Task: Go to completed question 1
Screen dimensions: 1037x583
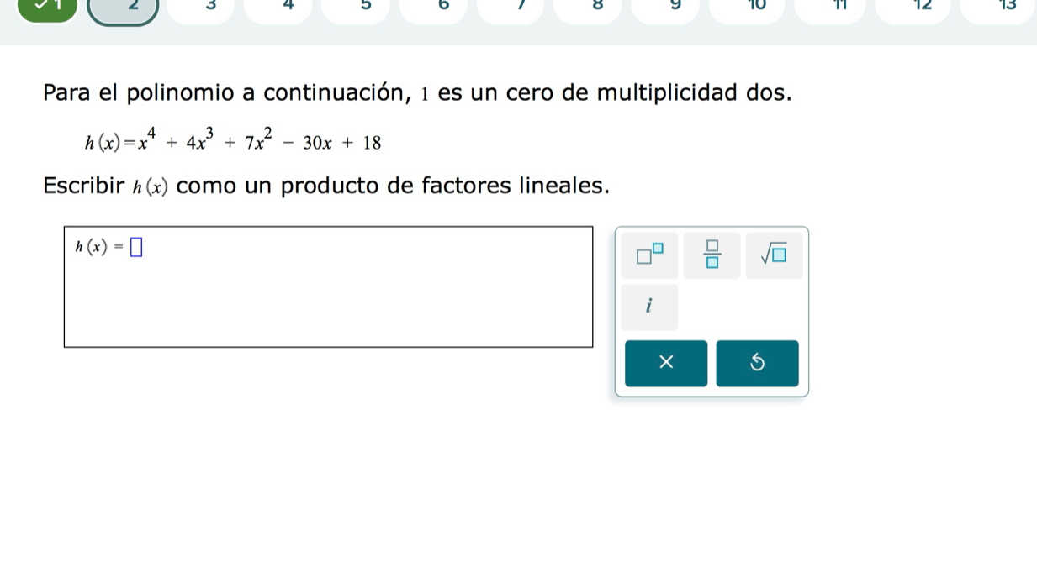Action: click(46, 8)
